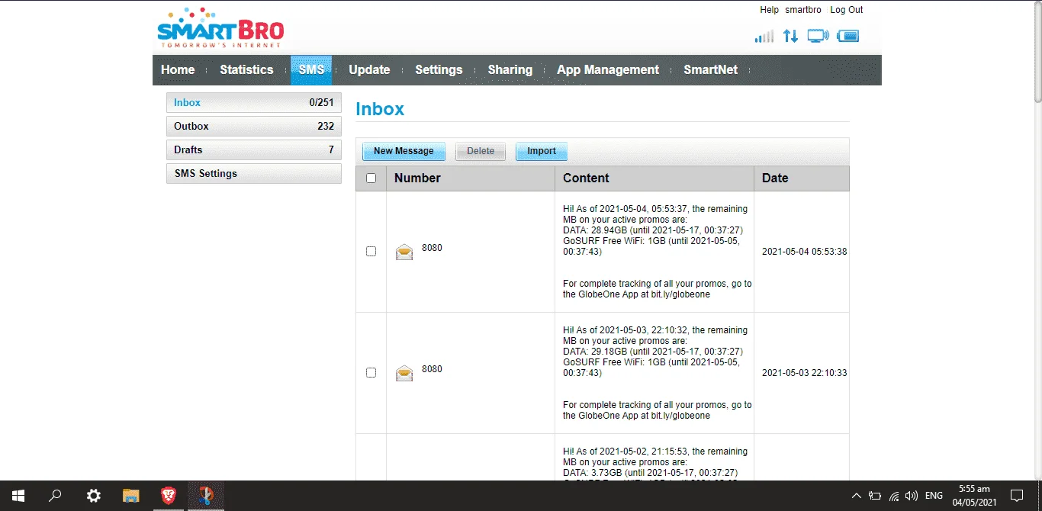Tick checkbox for 2021-05-04 05:53:38 message
This screenshot has width=1042, height=511.
pos(371,251)
